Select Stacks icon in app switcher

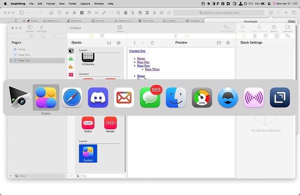click(x=46, y=97)
